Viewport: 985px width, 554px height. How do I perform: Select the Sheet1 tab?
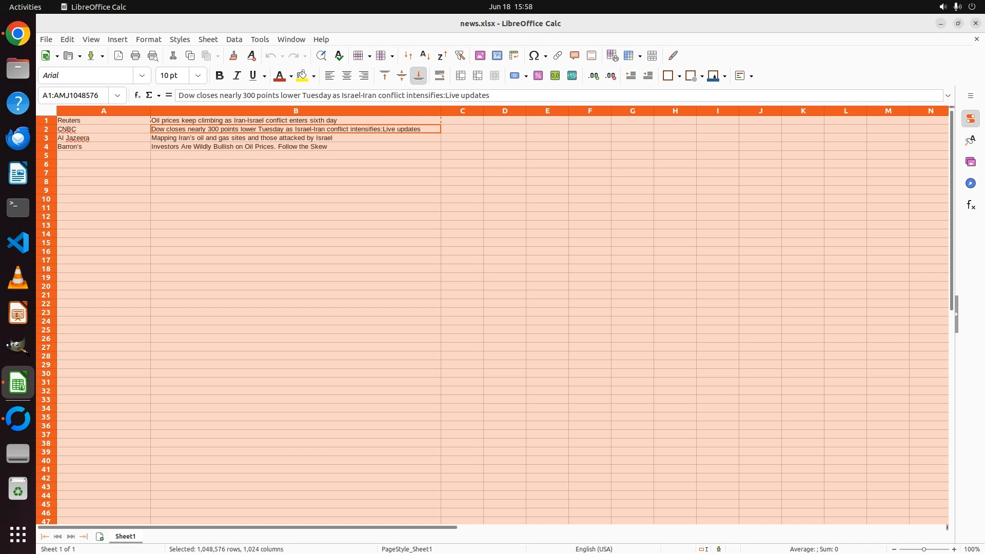click(x=125, y=537)
